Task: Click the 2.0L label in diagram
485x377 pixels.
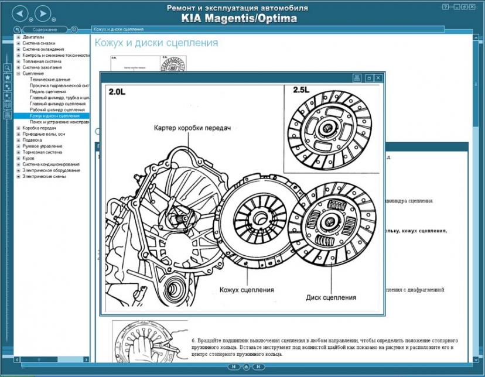Action: tap(117, 92)
